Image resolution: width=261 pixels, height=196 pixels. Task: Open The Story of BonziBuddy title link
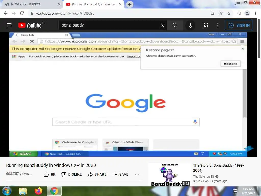(218, 168)
